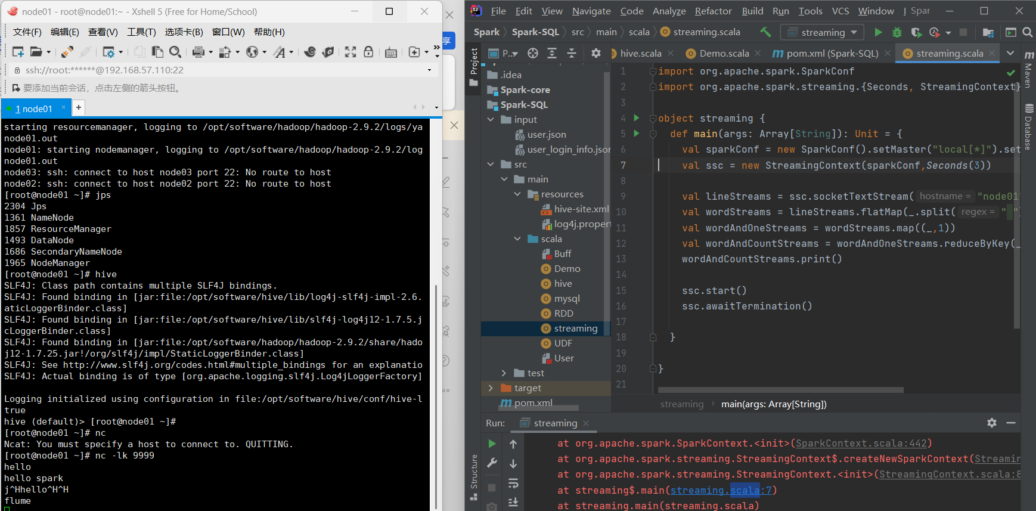Open Run panel settings gear
The height and width of the screenshot is (511, 1036).
coord(992,423)
